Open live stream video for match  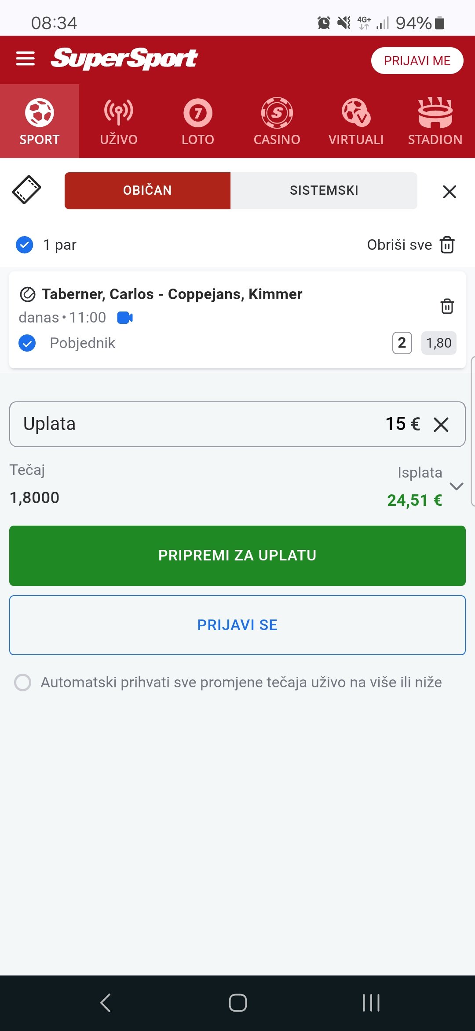[x=125, y=317]
